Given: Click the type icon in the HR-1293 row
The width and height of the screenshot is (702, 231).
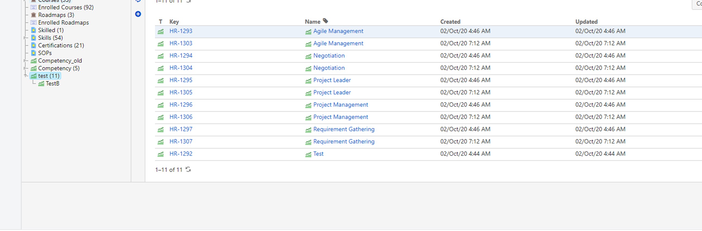Looking at the screenshot, I should point(161,31).
